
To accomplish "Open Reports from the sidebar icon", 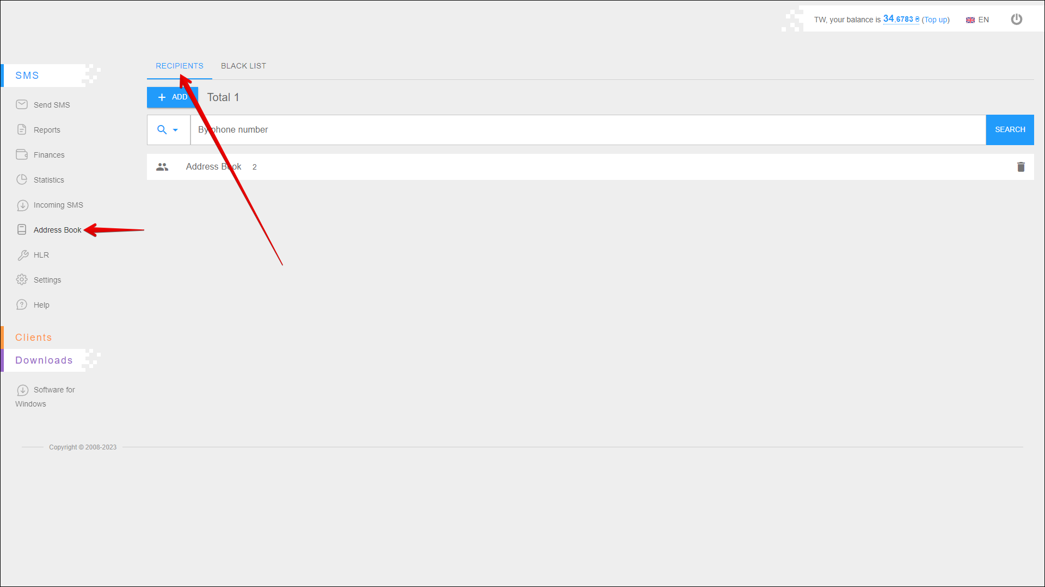I will coord(22,129).
